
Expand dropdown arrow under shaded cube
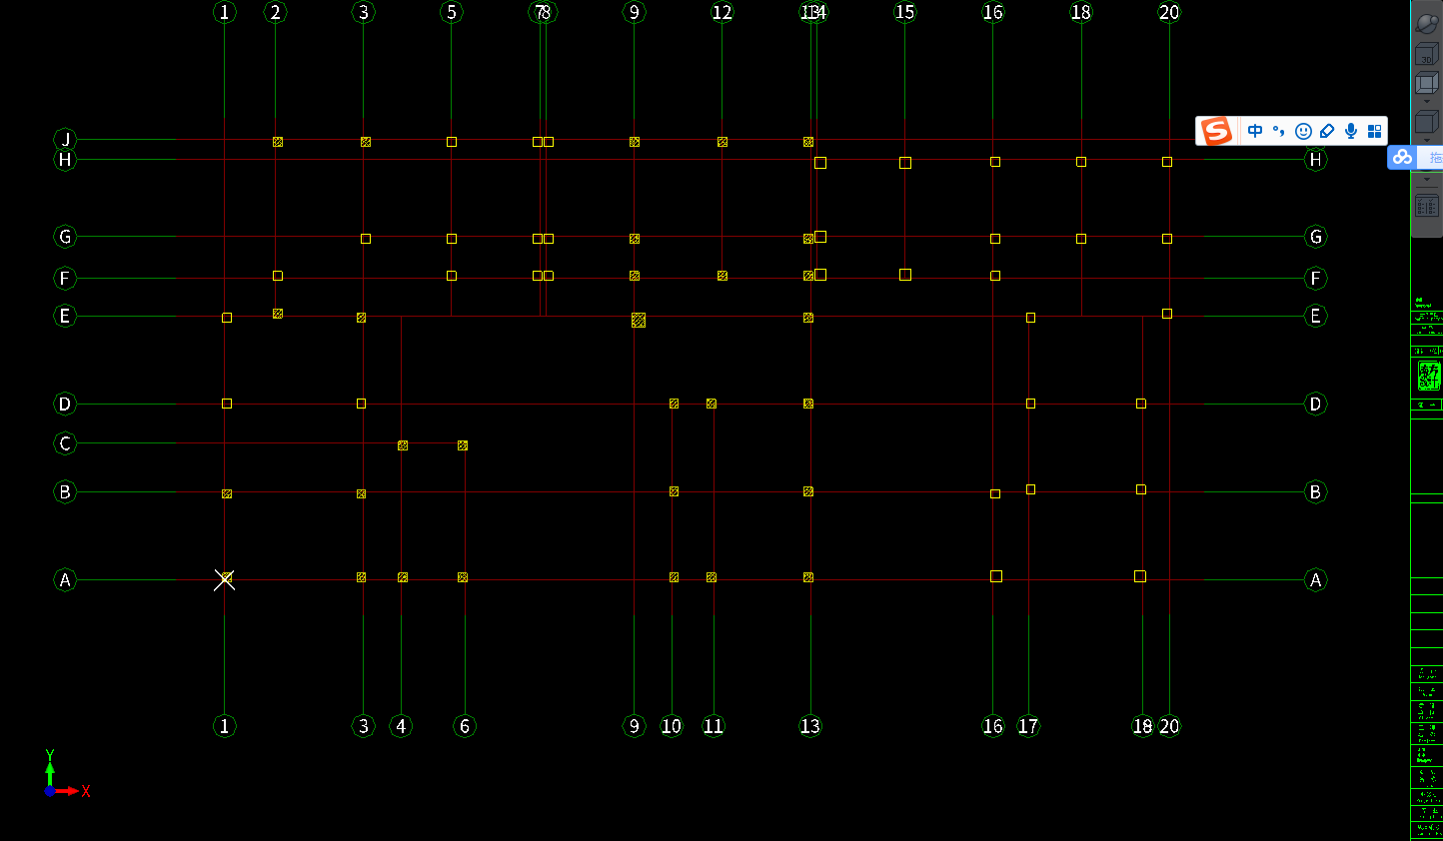pos(1426,141)
